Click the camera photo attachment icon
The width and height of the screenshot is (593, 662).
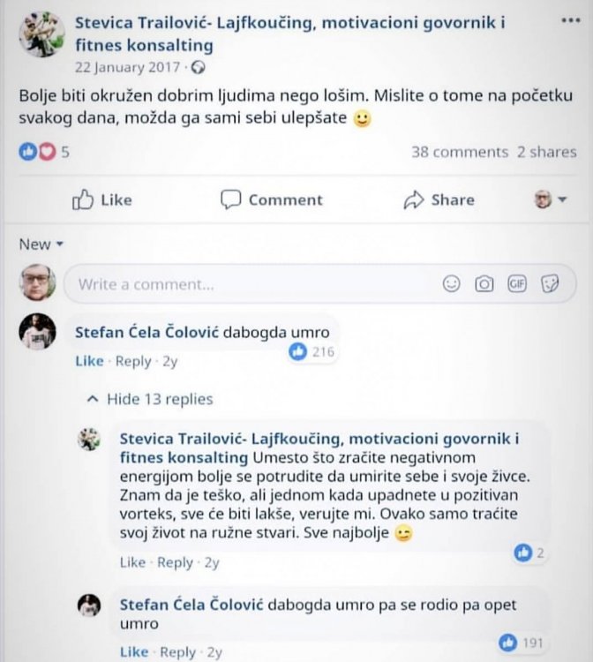coord(484,284)
